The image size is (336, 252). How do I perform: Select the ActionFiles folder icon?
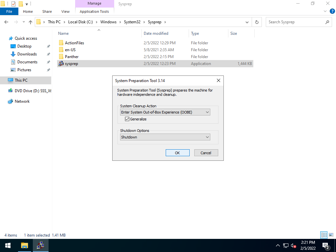pos(61,43)
